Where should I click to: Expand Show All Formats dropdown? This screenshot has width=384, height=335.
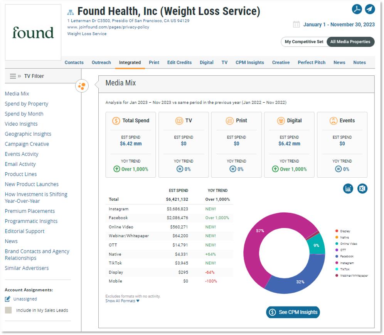coord(123,301)
